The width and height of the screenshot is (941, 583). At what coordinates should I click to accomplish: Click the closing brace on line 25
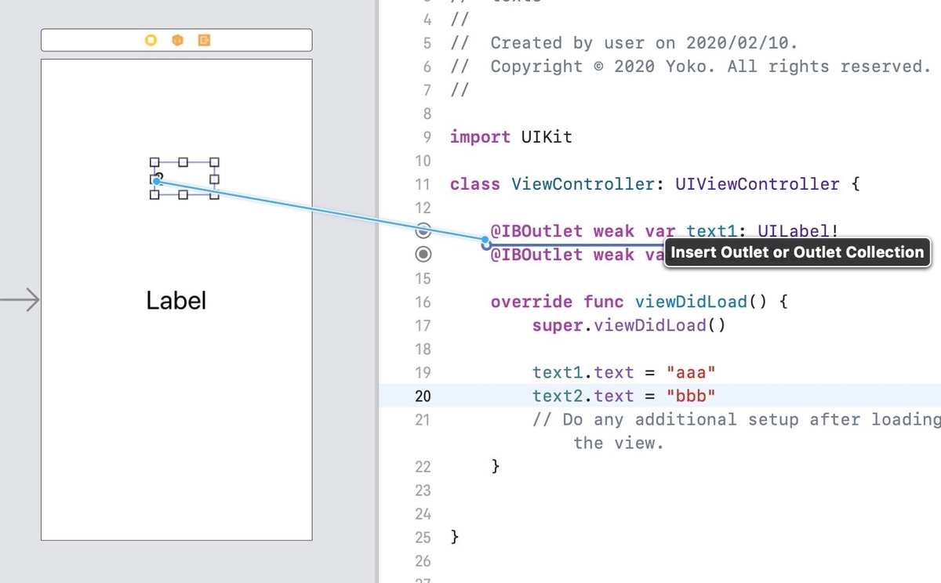[x=456, y=537]
